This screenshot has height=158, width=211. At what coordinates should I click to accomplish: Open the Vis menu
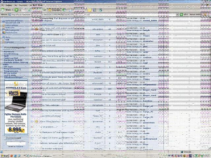[15, 5]
